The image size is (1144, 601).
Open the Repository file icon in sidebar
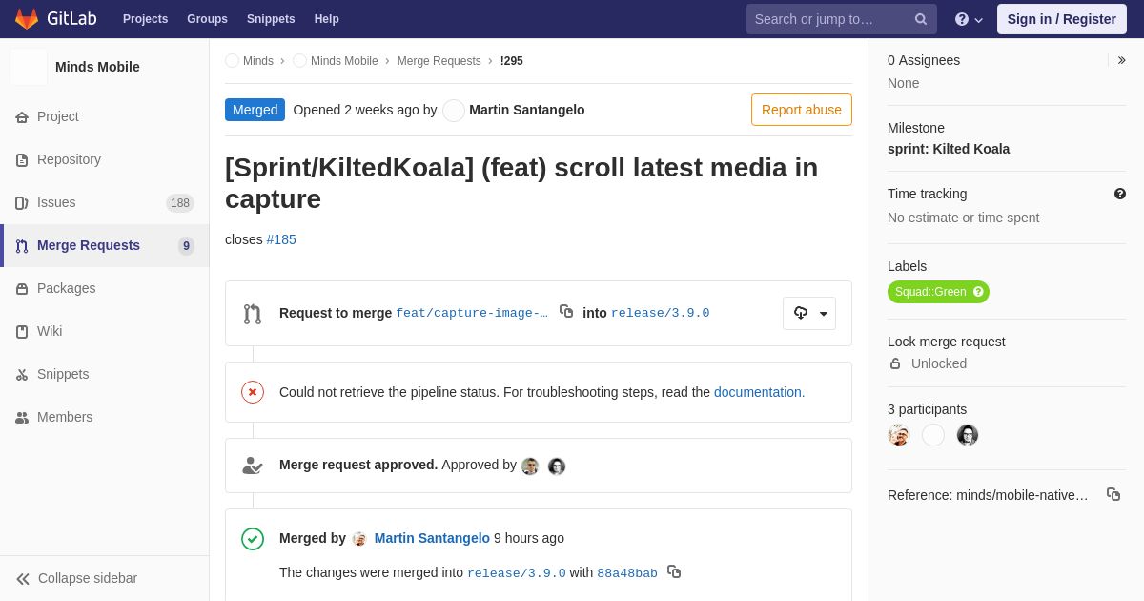[x=22, y=160]
